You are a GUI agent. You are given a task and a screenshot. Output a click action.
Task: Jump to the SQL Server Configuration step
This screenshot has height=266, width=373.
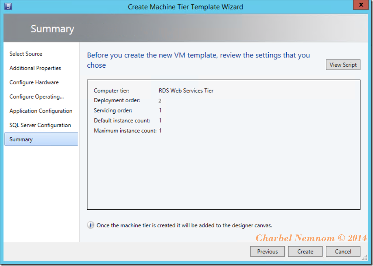(x=40, y=125)
